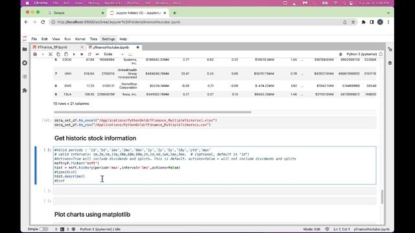415x233 pixels.
Task: Close the Google browser tab
Action: coord(102,13)
